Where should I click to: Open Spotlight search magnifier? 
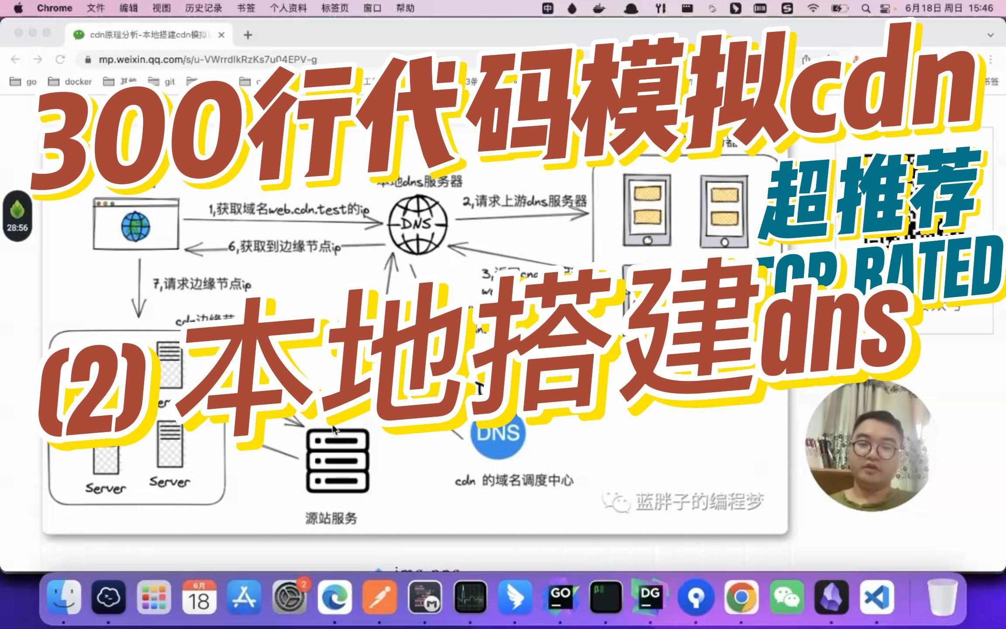click(865, 8)
